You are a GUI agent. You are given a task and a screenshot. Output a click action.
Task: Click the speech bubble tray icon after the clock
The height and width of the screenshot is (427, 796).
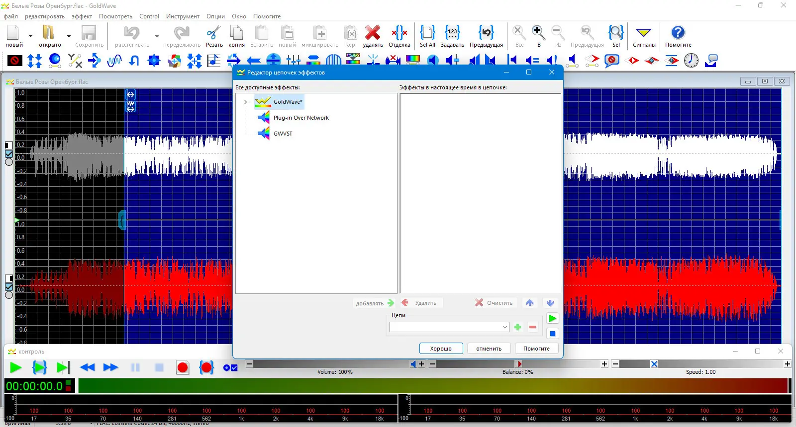pyautogui.click(x=711, y=61)
